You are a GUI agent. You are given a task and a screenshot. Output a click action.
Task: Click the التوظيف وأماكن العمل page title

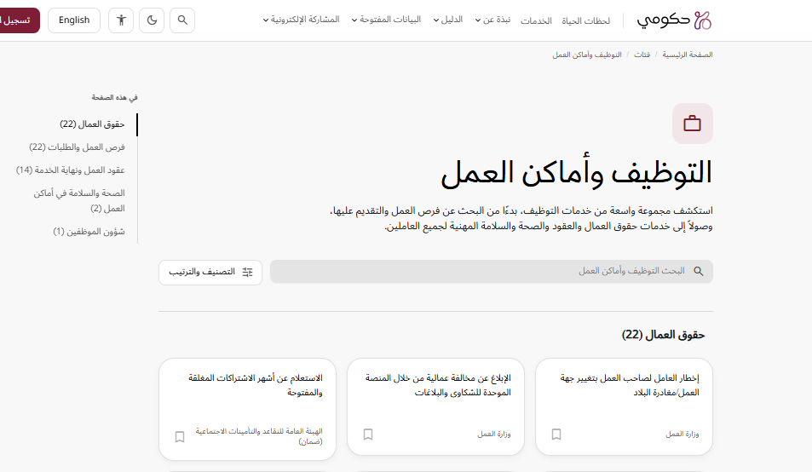point(576,173)
